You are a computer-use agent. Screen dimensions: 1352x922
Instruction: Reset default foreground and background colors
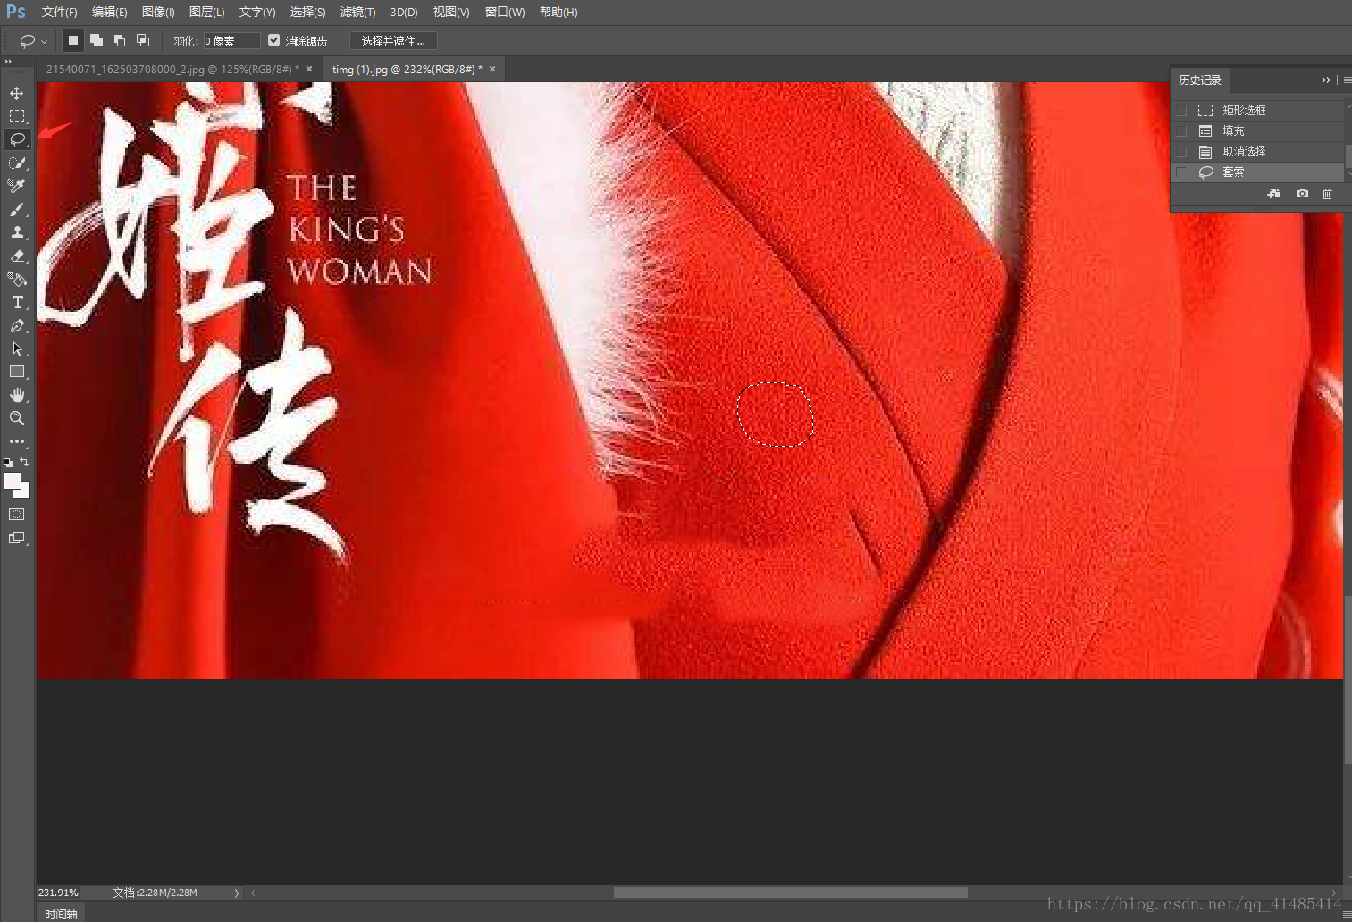coord(9,462)
